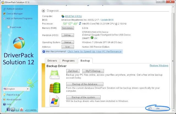176x114 pixels.
Task: Click Backup of the database button
Action: 85,84
